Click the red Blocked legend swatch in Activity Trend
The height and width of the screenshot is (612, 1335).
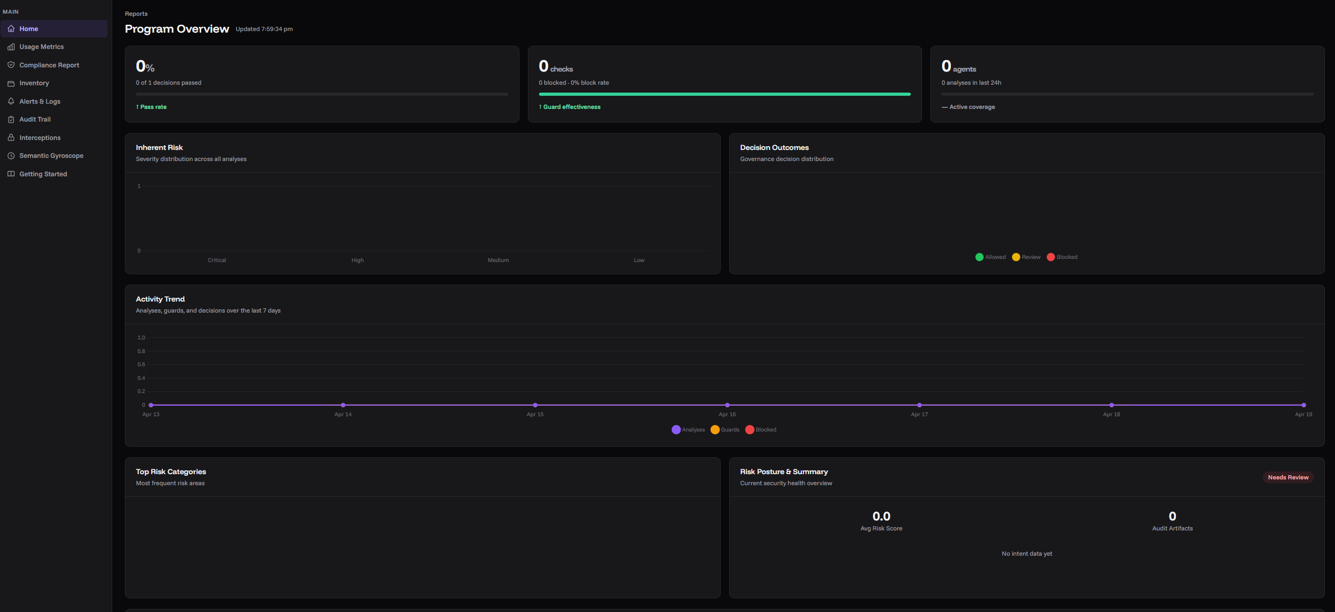click(750, 430)
